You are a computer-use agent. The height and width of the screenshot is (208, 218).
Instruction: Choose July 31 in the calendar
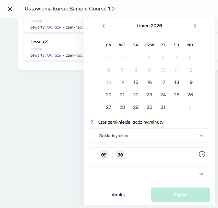pyautogui.click(x=163, y=107)
